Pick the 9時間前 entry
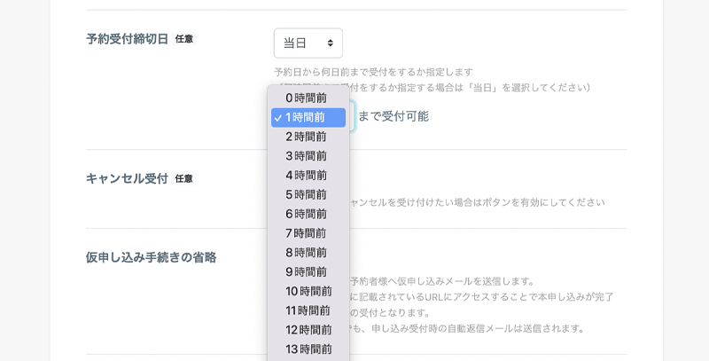Viewport: 709px width, 361px height. pos(307,271)
